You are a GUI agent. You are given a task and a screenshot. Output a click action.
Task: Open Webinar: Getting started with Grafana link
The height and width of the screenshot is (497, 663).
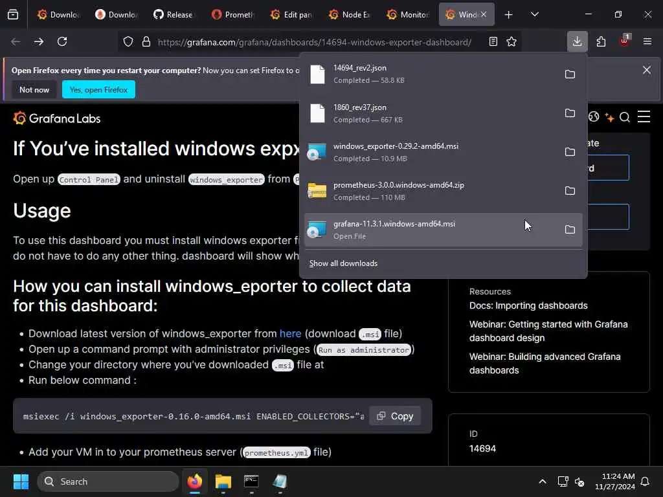tap(548, 331)
